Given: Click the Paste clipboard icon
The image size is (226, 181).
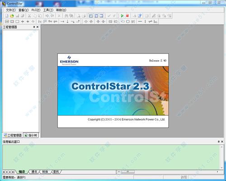Looking at the screenshot, I should (40, 16).
